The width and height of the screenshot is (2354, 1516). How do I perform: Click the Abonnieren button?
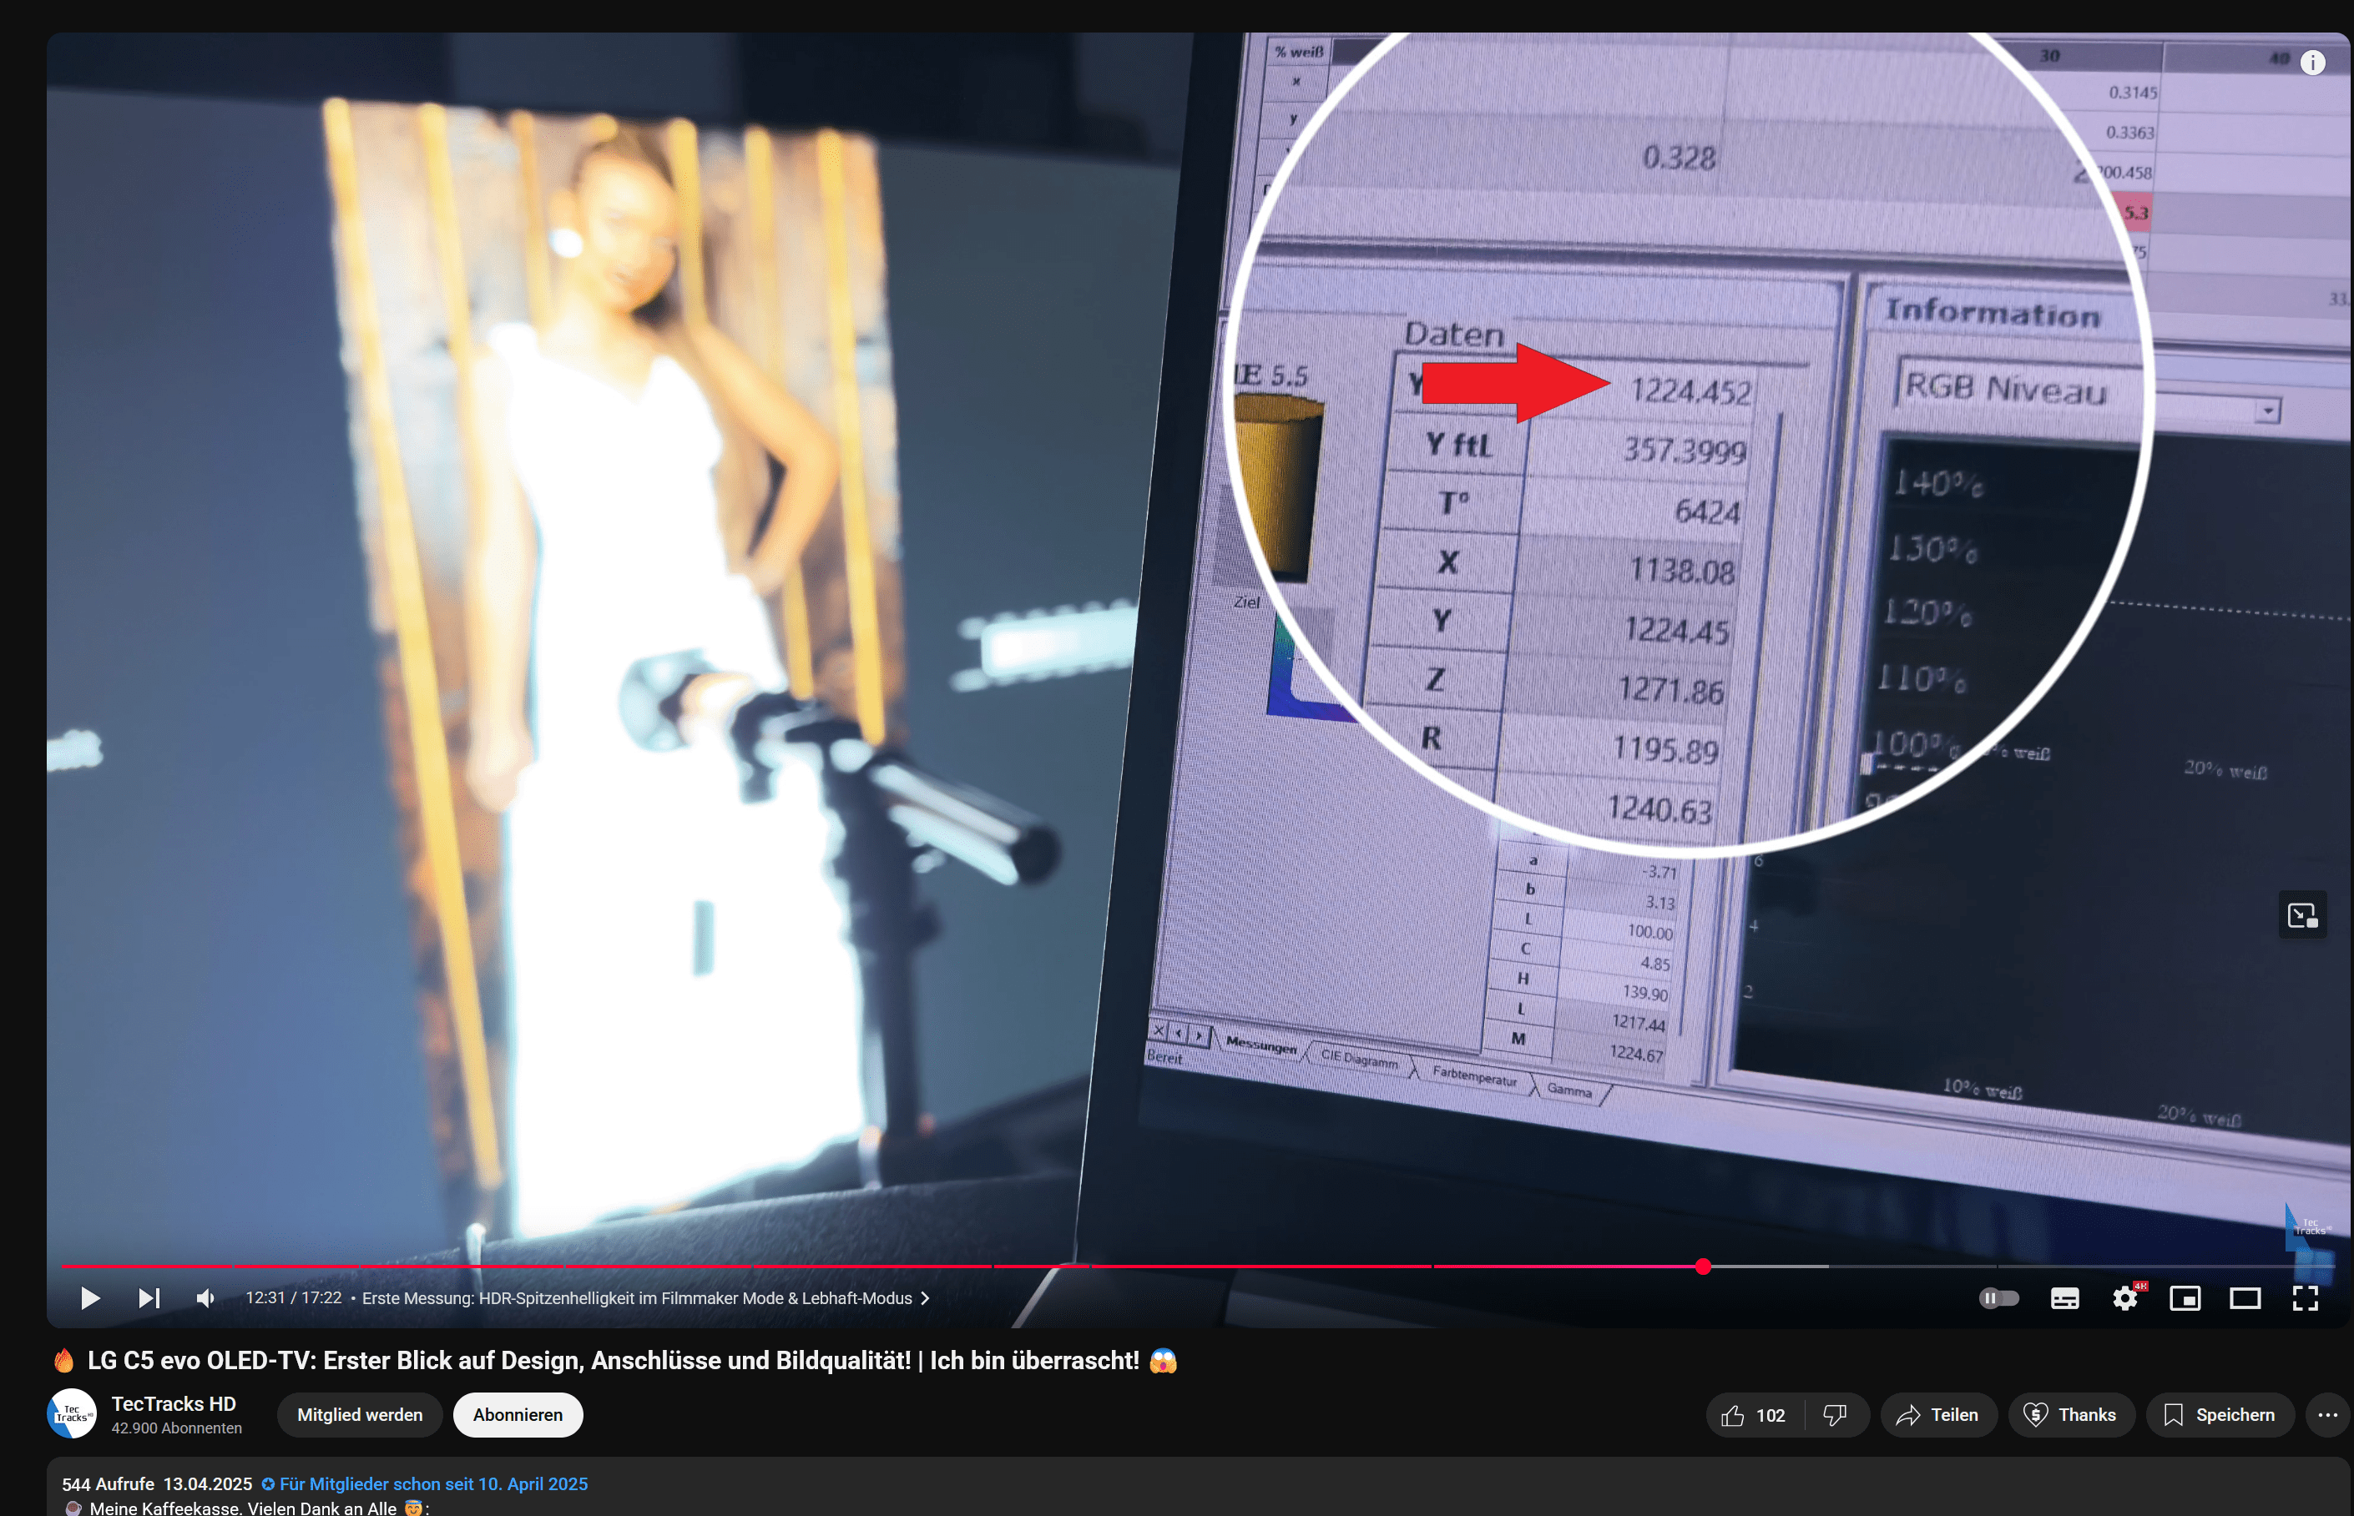[518, 1414]
